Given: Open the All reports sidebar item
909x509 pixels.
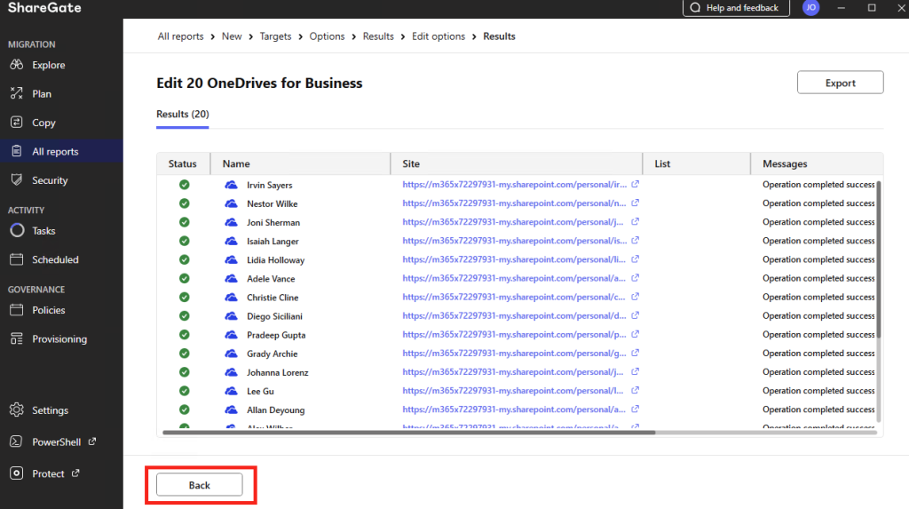Looking at the screenshot, I should (61, 152).
